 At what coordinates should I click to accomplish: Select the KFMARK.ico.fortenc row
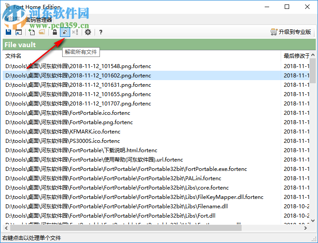(x=156, y=132)
